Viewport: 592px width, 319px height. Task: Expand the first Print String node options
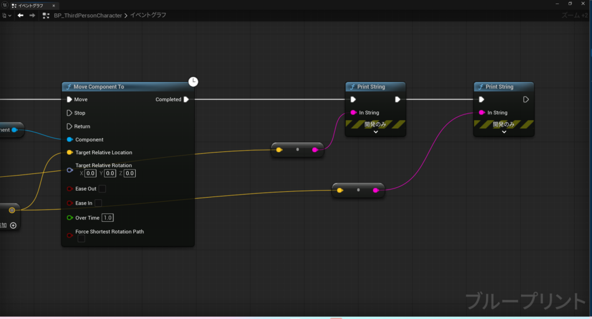pos(375,132)
